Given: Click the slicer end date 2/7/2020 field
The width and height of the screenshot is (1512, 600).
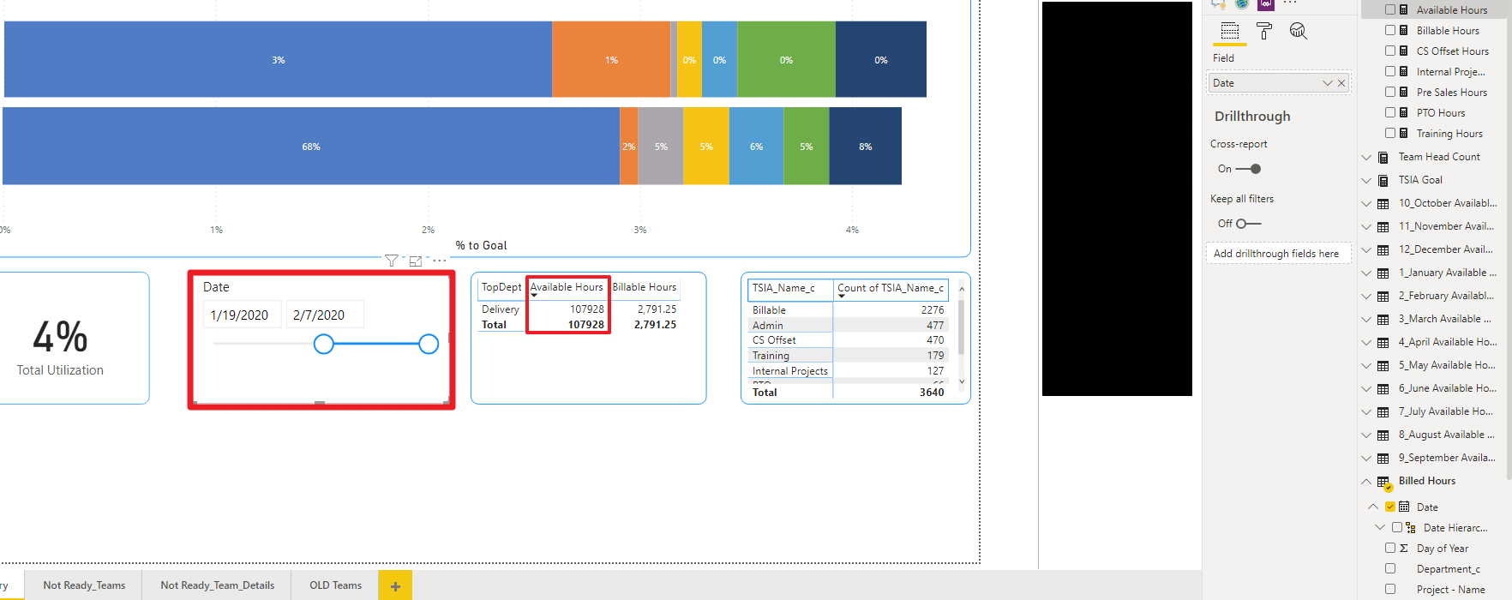Looking at the screenshot, I should (x=324, y=315).
